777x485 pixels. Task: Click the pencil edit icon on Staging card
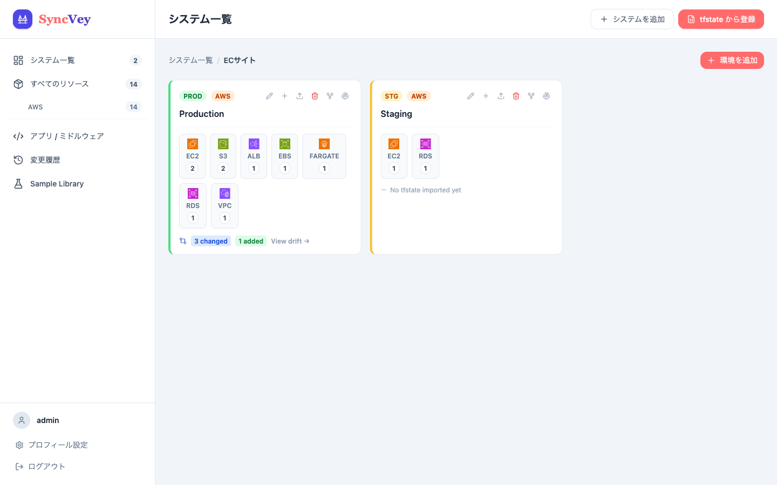pyautogui.click(x=471, y=96)
